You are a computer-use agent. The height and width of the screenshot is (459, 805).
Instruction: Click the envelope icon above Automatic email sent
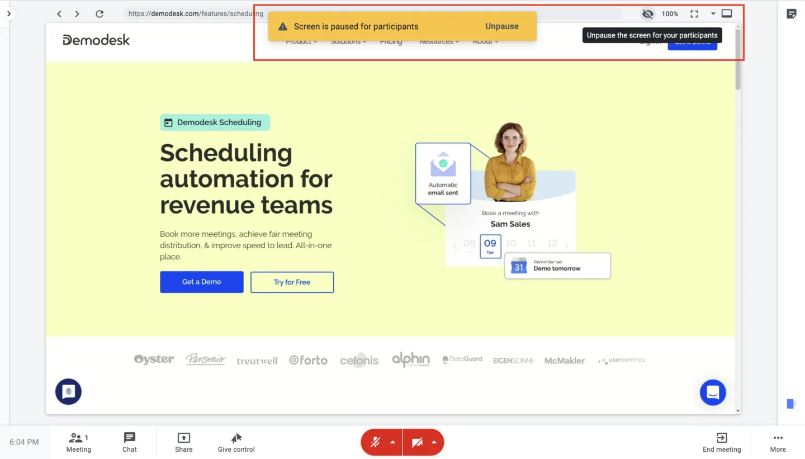443,164
